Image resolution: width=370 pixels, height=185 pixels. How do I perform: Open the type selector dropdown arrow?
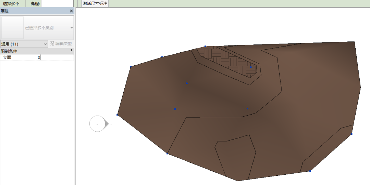pyautogui.click(x=72, y=28)
